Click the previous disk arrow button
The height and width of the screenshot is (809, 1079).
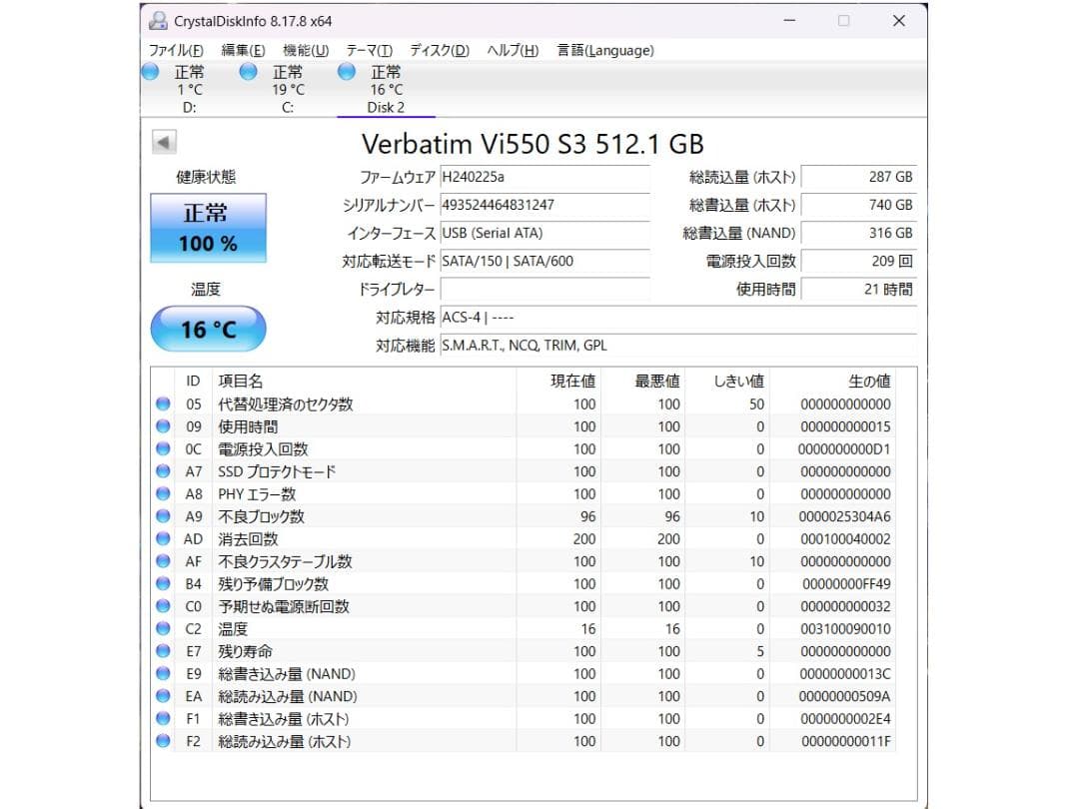pyautogui.click(x=164, y=143)
